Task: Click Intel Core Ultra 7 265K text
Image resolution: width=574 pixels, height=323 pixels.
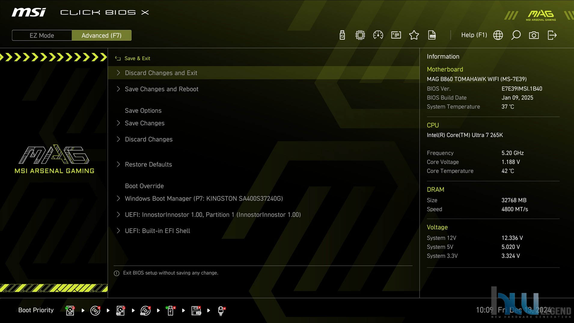Action: 465,135
